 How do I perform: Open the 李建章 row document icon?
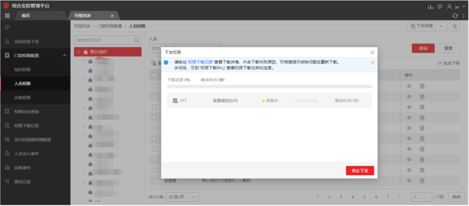(423, 180)
